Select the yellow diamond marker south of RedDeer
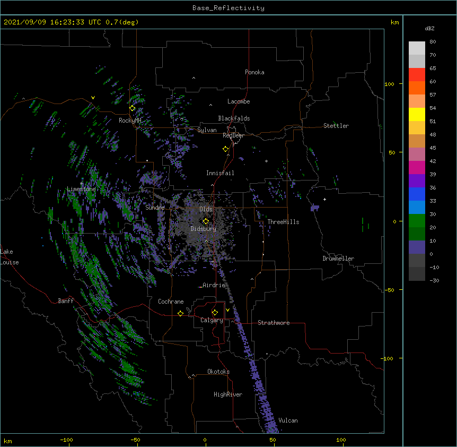The image size is (457, 447). 226,149
